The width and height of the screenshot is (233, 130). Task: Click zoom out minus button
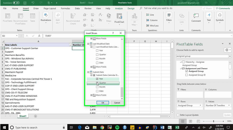[x=204, y=121]
